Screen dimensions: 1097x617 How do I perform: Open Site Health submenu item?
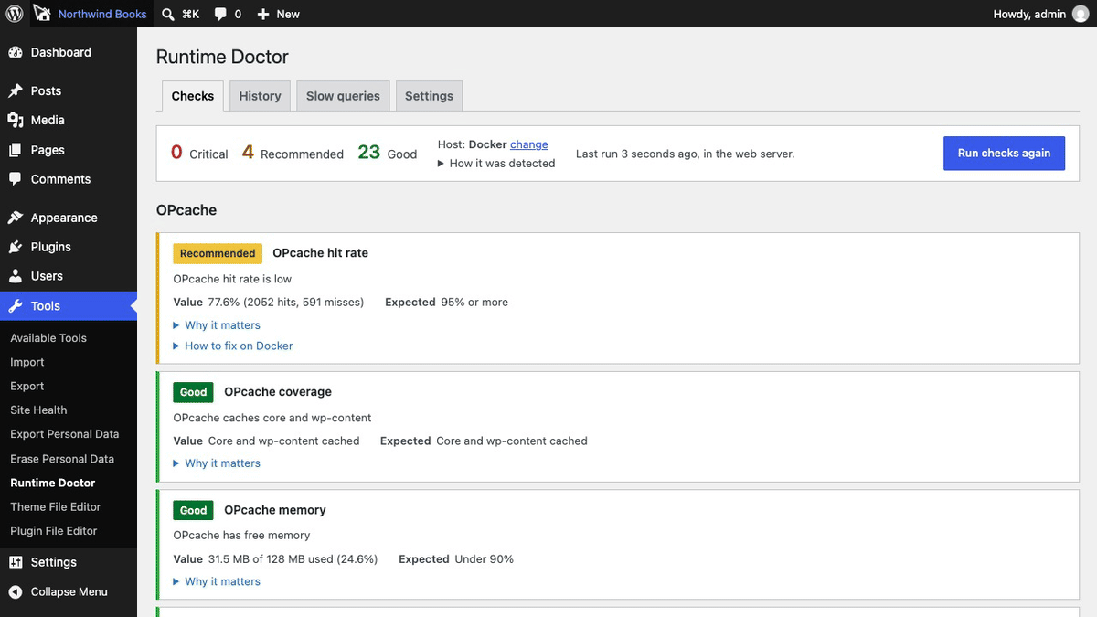click(38, 410)
